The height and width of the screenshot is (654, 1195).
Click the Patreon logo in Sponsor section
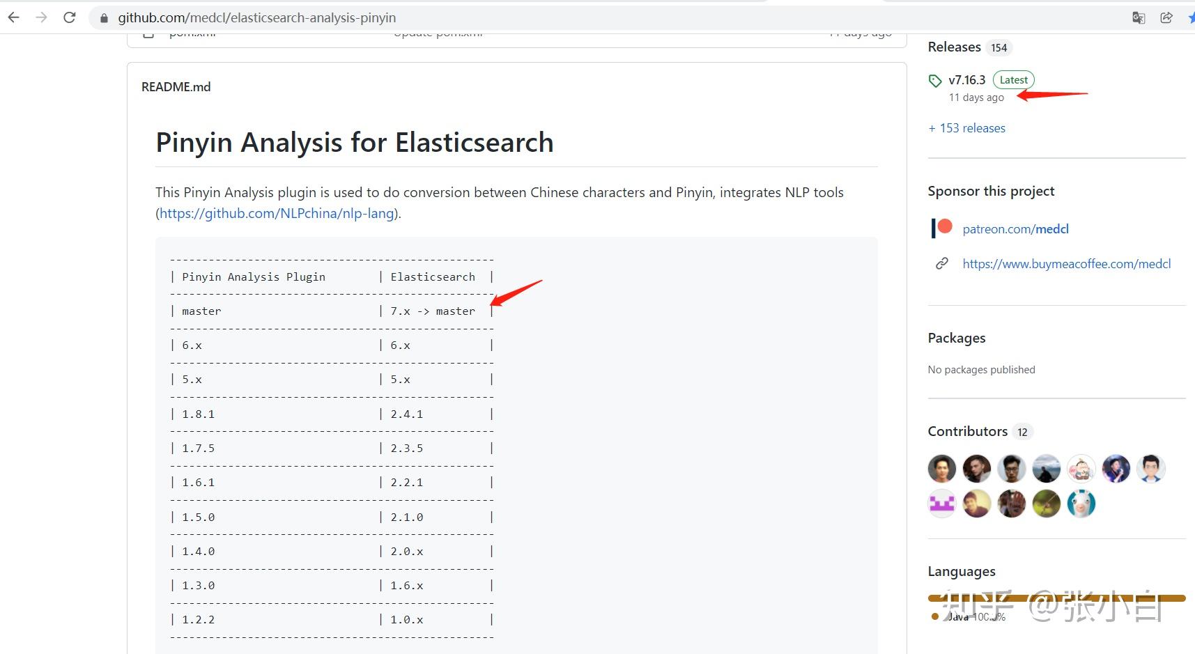click(x=941, y=228)
